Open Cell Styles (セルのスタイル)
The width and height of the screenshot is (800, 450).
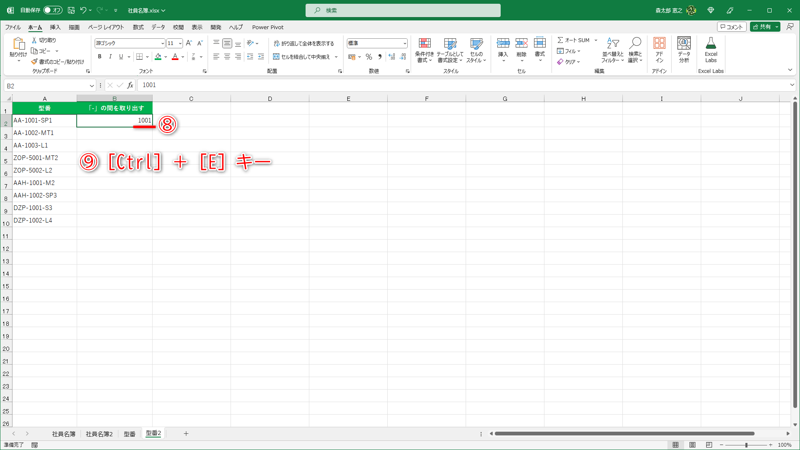[476, 50]
